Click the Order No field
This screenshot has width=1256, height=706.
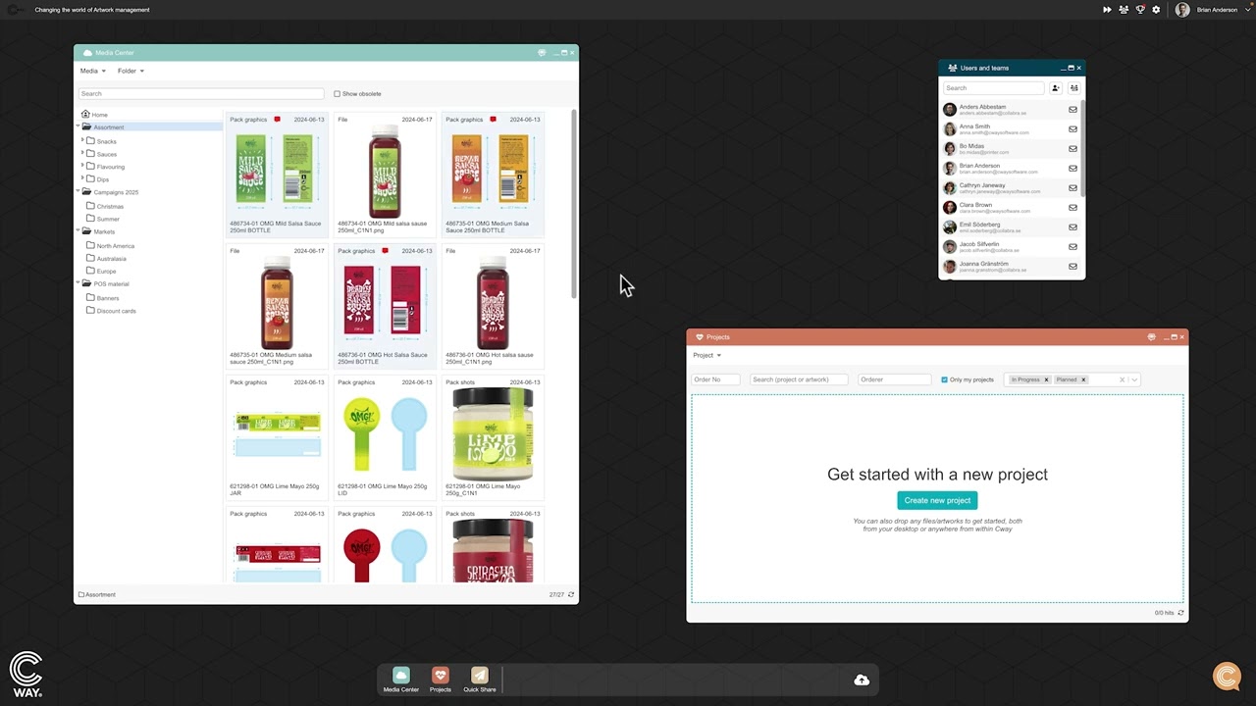tap(715, 379)
